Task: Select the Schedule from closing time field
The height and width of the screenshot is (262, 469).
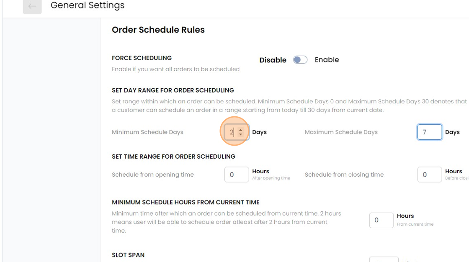Action: (x=429, y=175)
